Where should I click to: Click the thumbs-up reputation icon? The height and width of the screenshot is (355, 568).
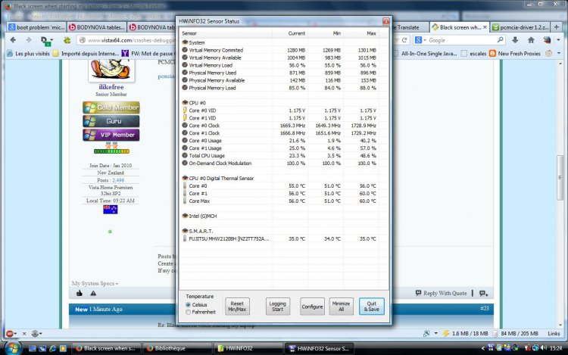80,293
